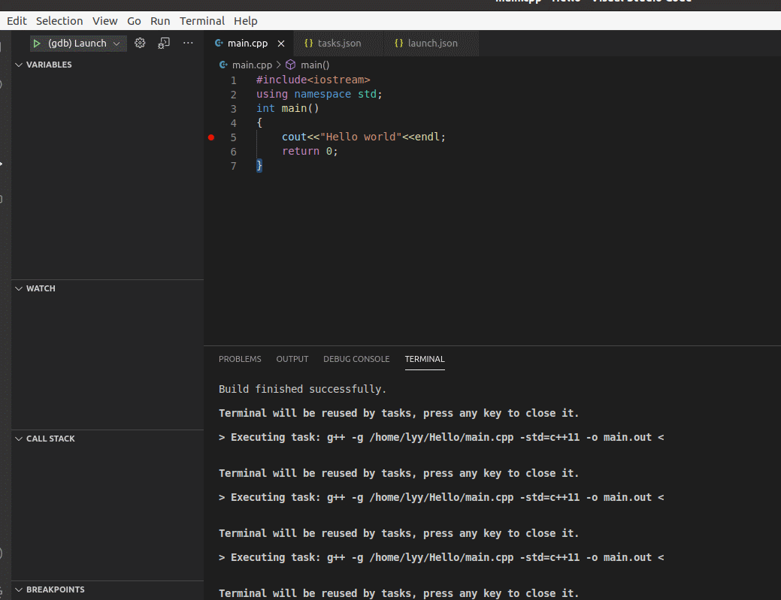The image size is (781, 600).
Task: Open launch.json via gear icon
Action: 140,44
